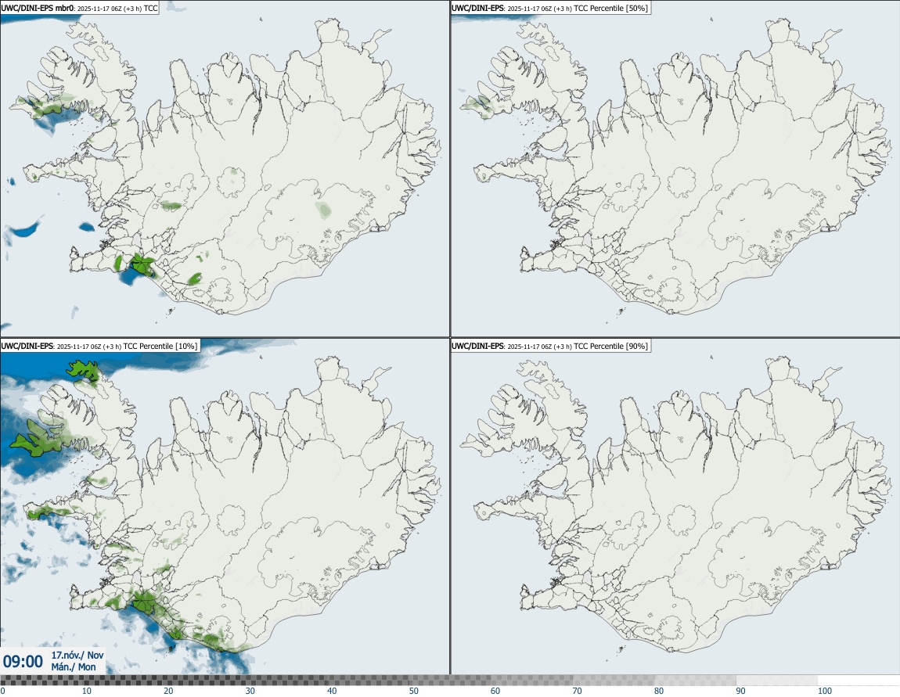Click scale bar segment between 0 and 10
900x697 pixels.
click(x=41, y=681)
